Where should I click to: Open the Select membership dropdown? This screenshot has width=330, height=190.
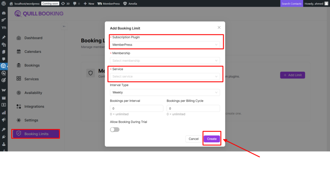point(165,60)
